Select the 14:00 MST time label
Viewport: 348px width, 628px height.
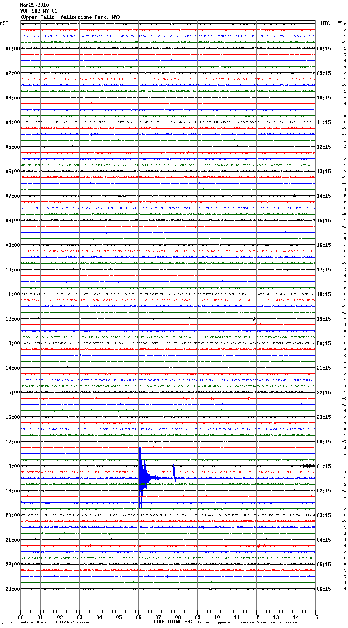pos(13,368)
